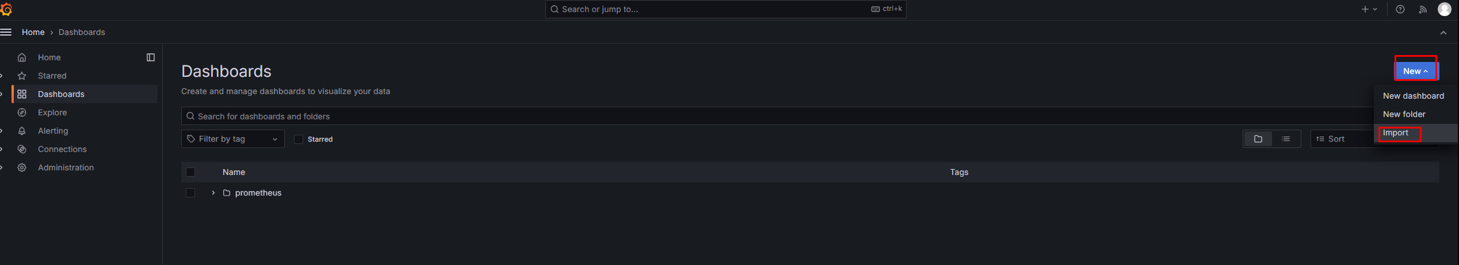Switch to folder view icon

click(x=1258, y=139)
